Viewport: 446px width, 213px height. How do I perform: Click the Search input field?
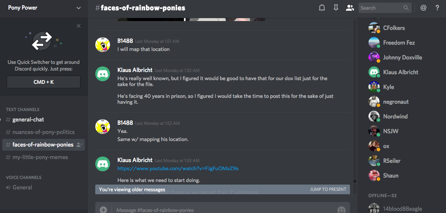[380, 8]
